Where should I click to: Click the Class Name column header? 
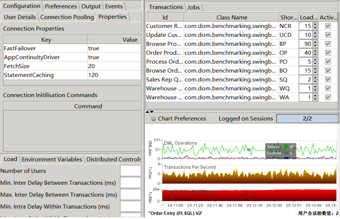coord(232,17)
